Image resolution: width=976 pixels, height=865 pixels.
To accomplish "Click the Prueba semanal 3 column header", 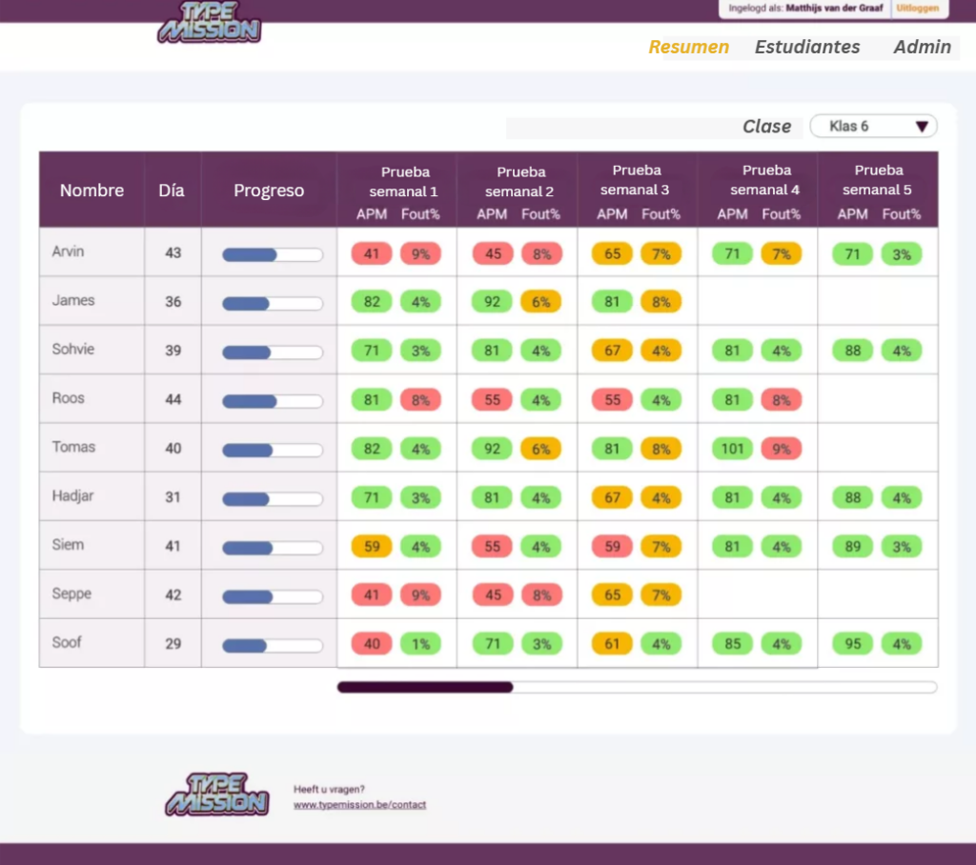I will coord(637,180).
